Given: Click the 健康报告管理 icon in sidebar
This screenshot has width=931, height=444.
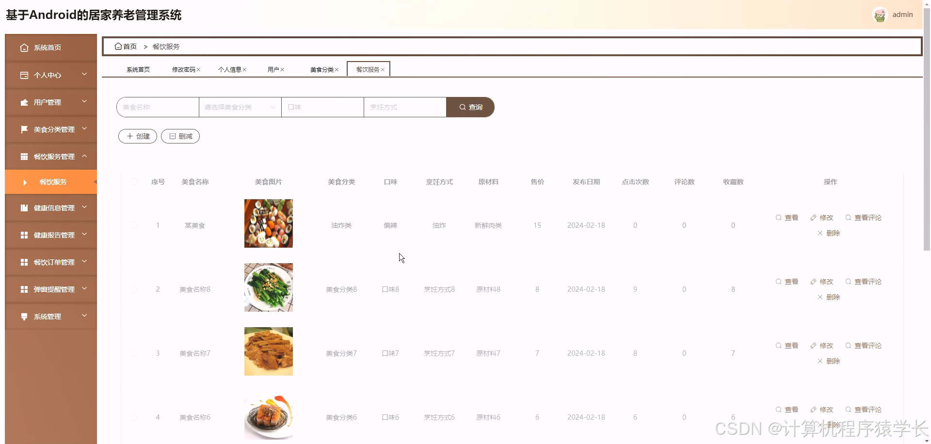Looking at the screenshot, I should coord(24,235).
